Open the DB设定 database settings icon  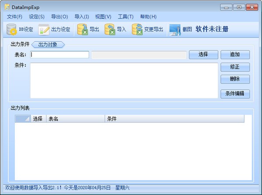click(12, 30)
